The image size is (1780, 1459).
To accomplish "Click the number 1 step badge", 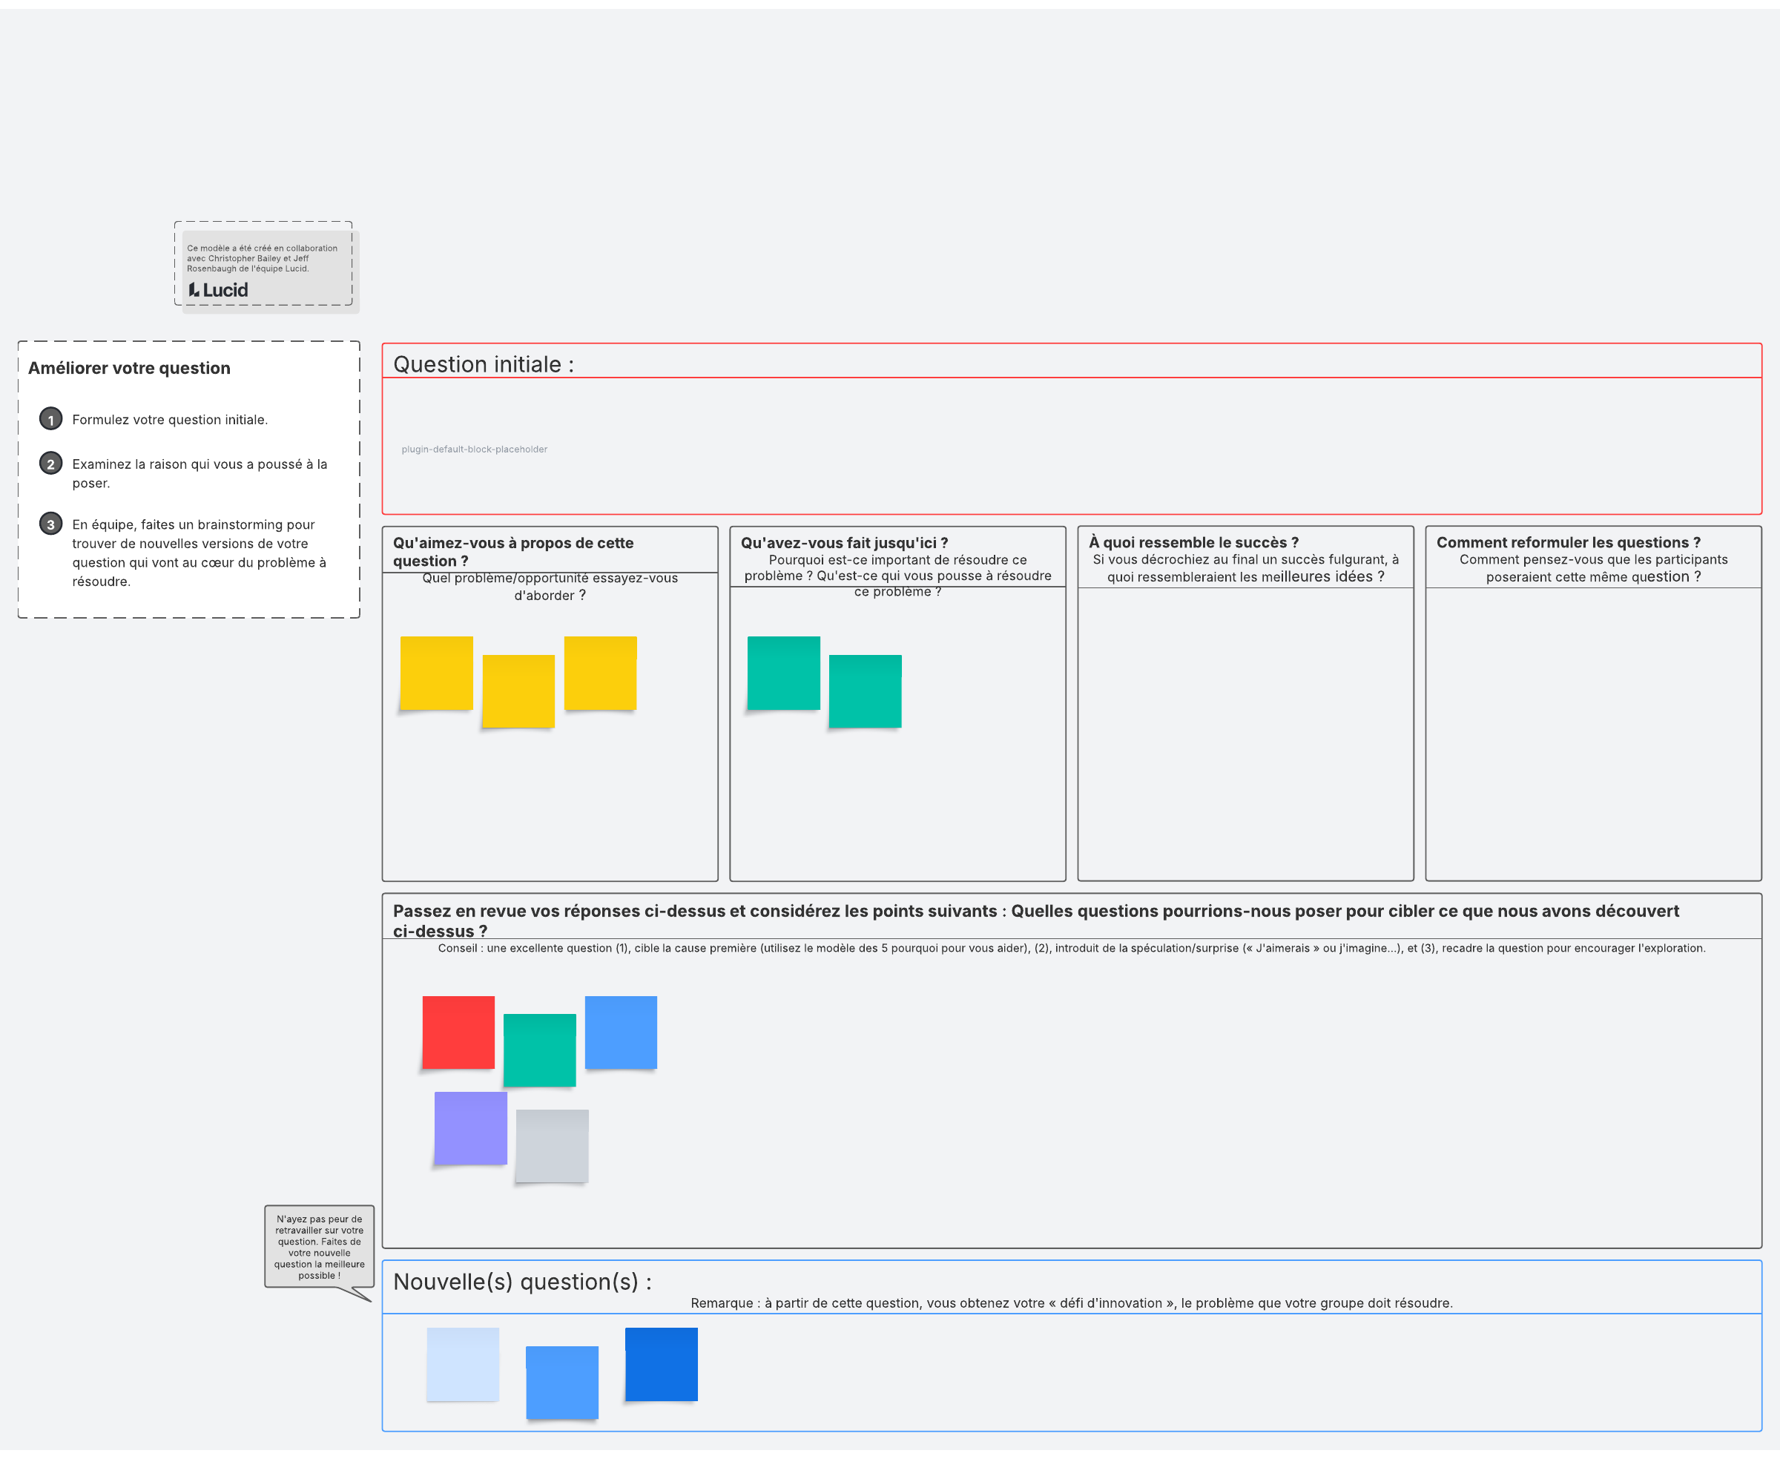I will 50,419.
